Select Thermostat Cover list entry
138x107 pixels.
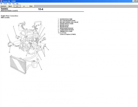(66, 31)
